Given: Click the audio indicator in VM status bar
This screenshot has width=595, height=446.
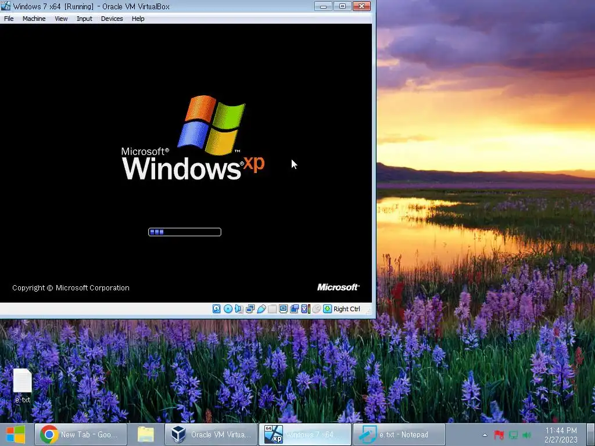Looking at the screenshot, I should pos(239,309).
